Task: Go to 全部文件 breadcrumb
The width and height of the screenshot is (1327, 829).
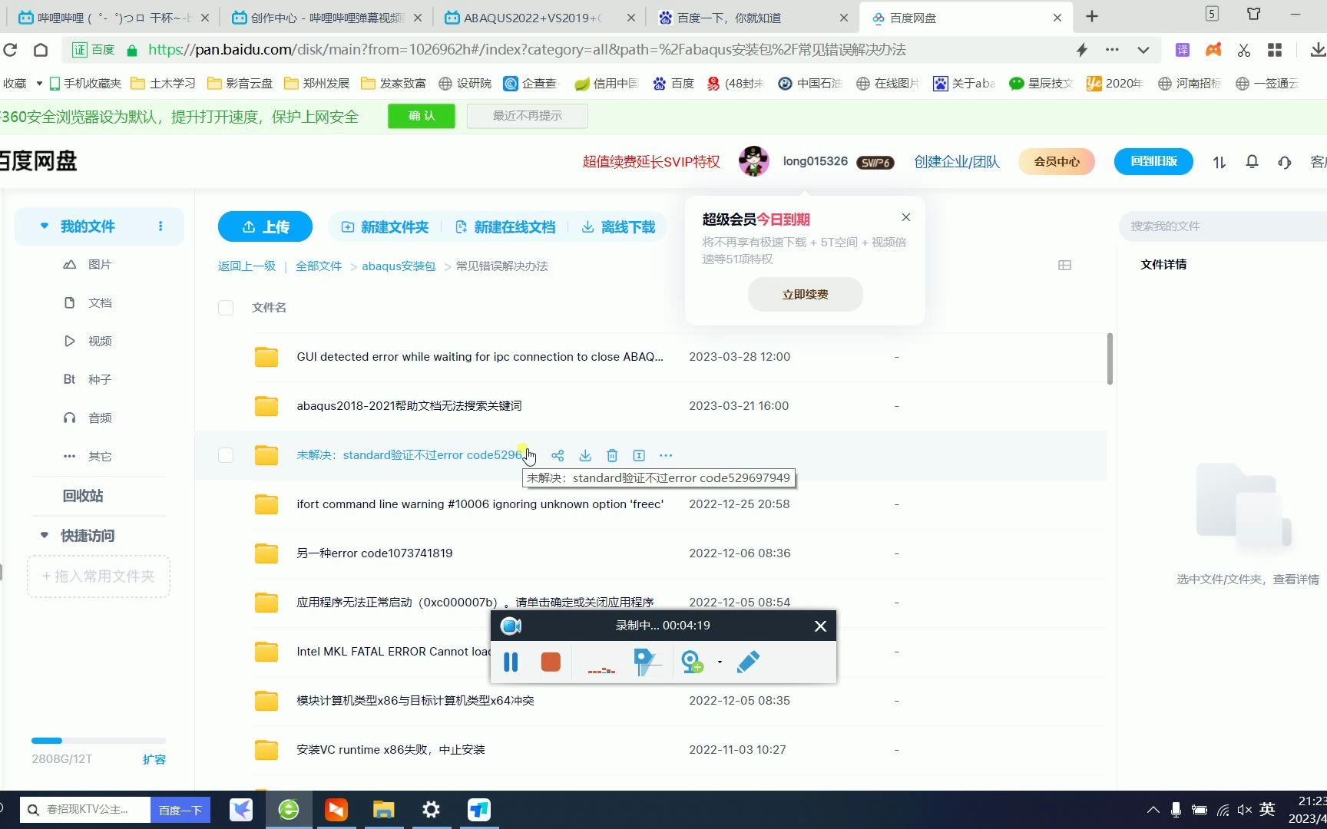Action: tap(319, 266)
